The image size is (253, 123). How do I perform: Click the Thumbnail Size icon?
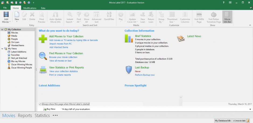pos(172,14)
